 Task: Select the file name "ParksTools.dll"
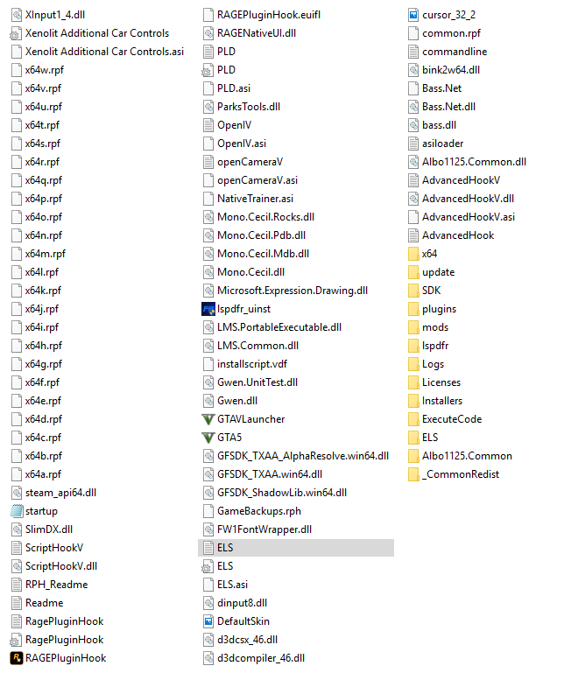pos(249,107)
